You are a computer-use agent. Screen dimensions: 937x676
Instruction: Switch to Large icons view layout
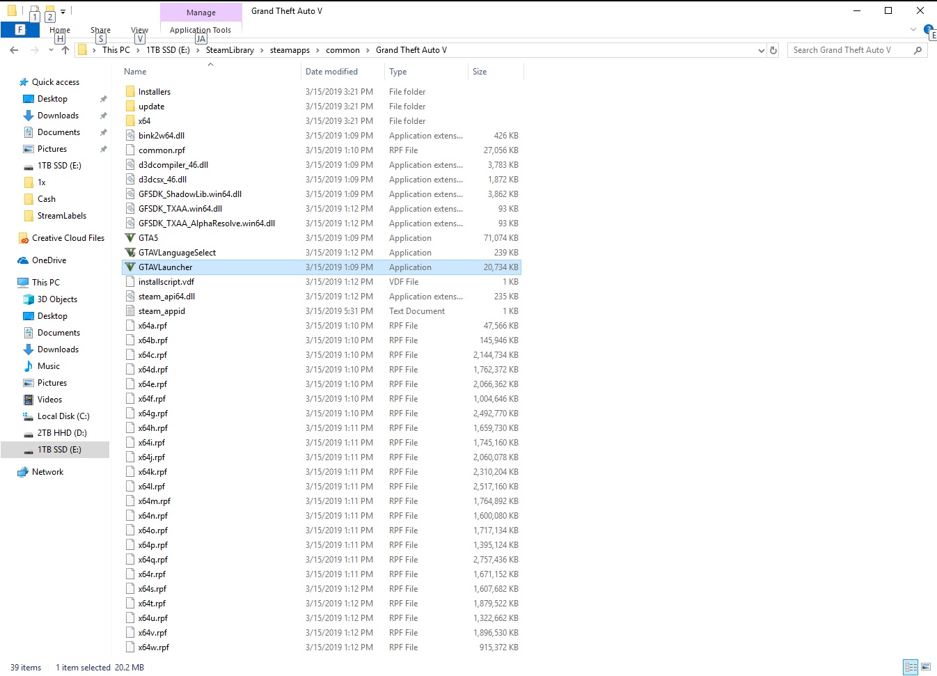(x=926, y=667)
